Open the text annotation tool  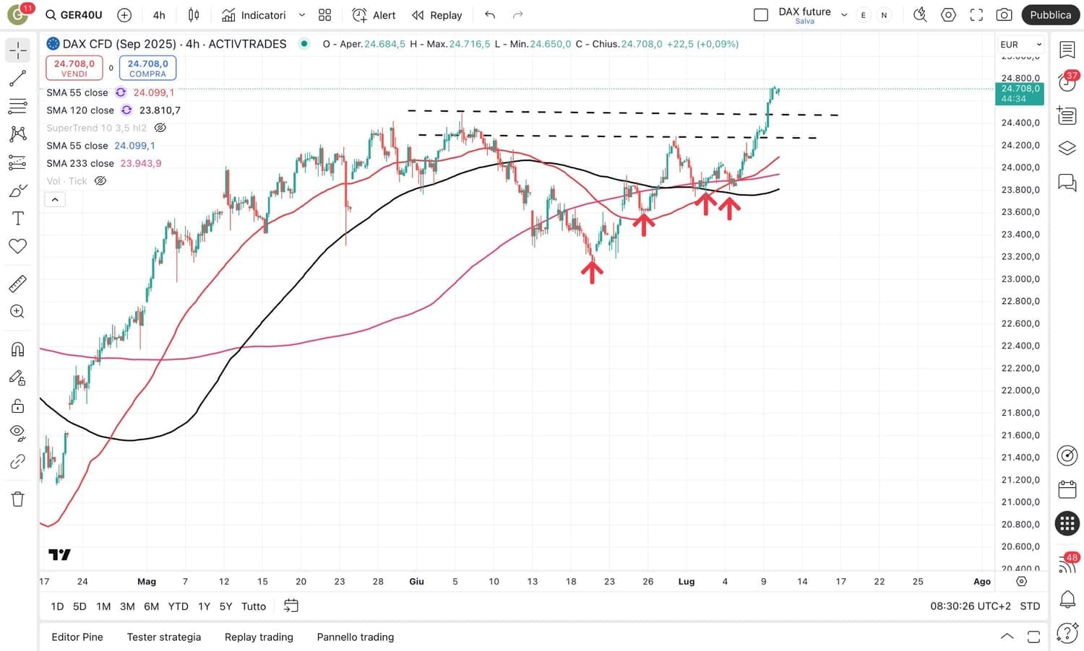pos(18,219)
